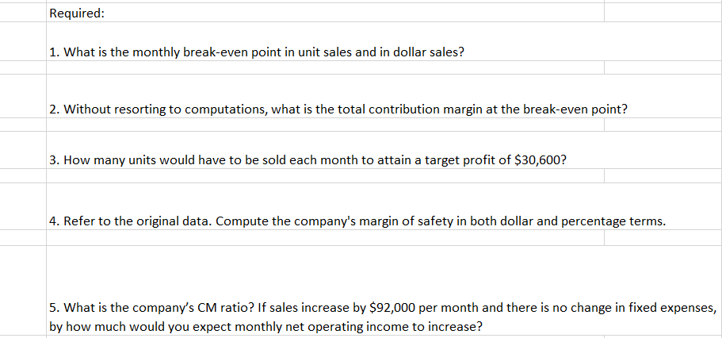Select the narrow cell left of question 1
The image size is (722, 338).
[22, 52]
